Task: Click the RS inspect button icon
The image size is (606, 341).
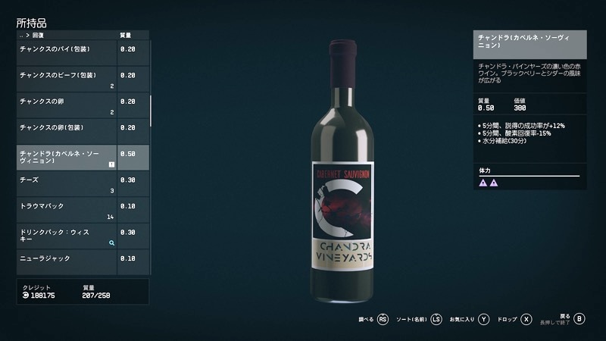Action: [x=383, y=319]
